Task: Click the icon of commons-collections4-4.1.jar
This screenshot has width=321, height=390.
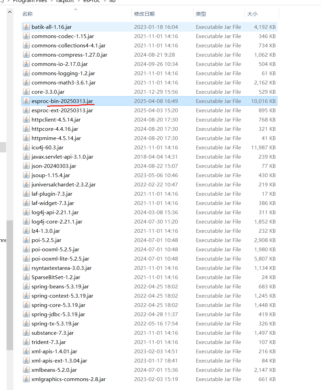Action: 26,45
